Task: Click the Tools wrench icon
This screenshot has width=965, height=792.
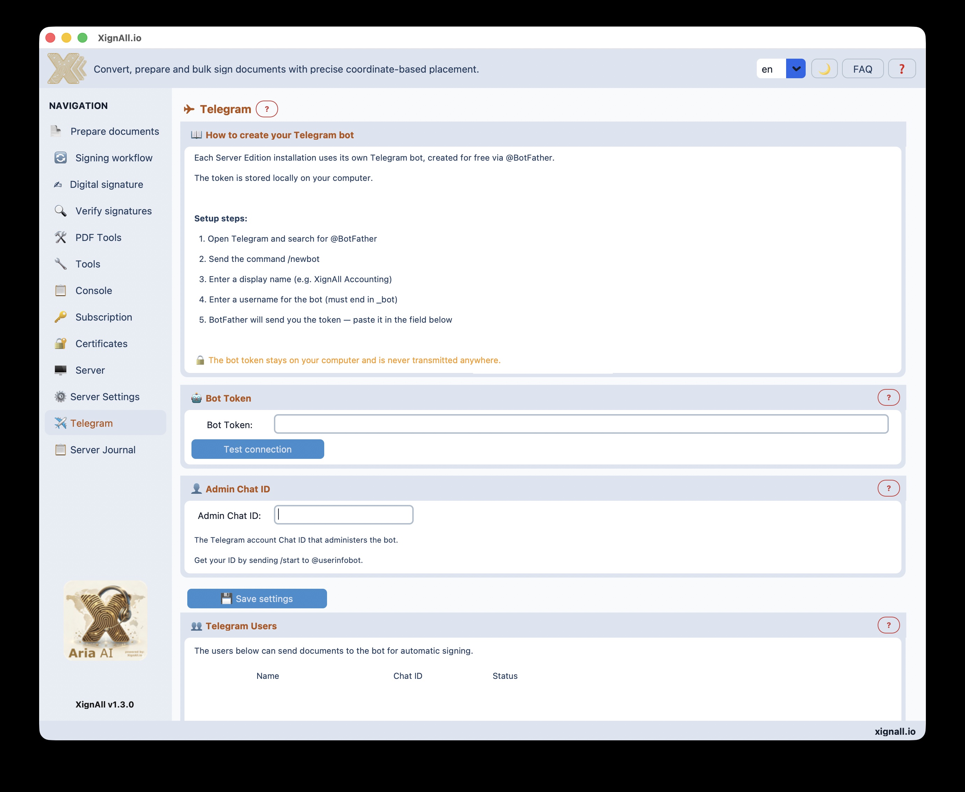Action: tap(61, 264)
